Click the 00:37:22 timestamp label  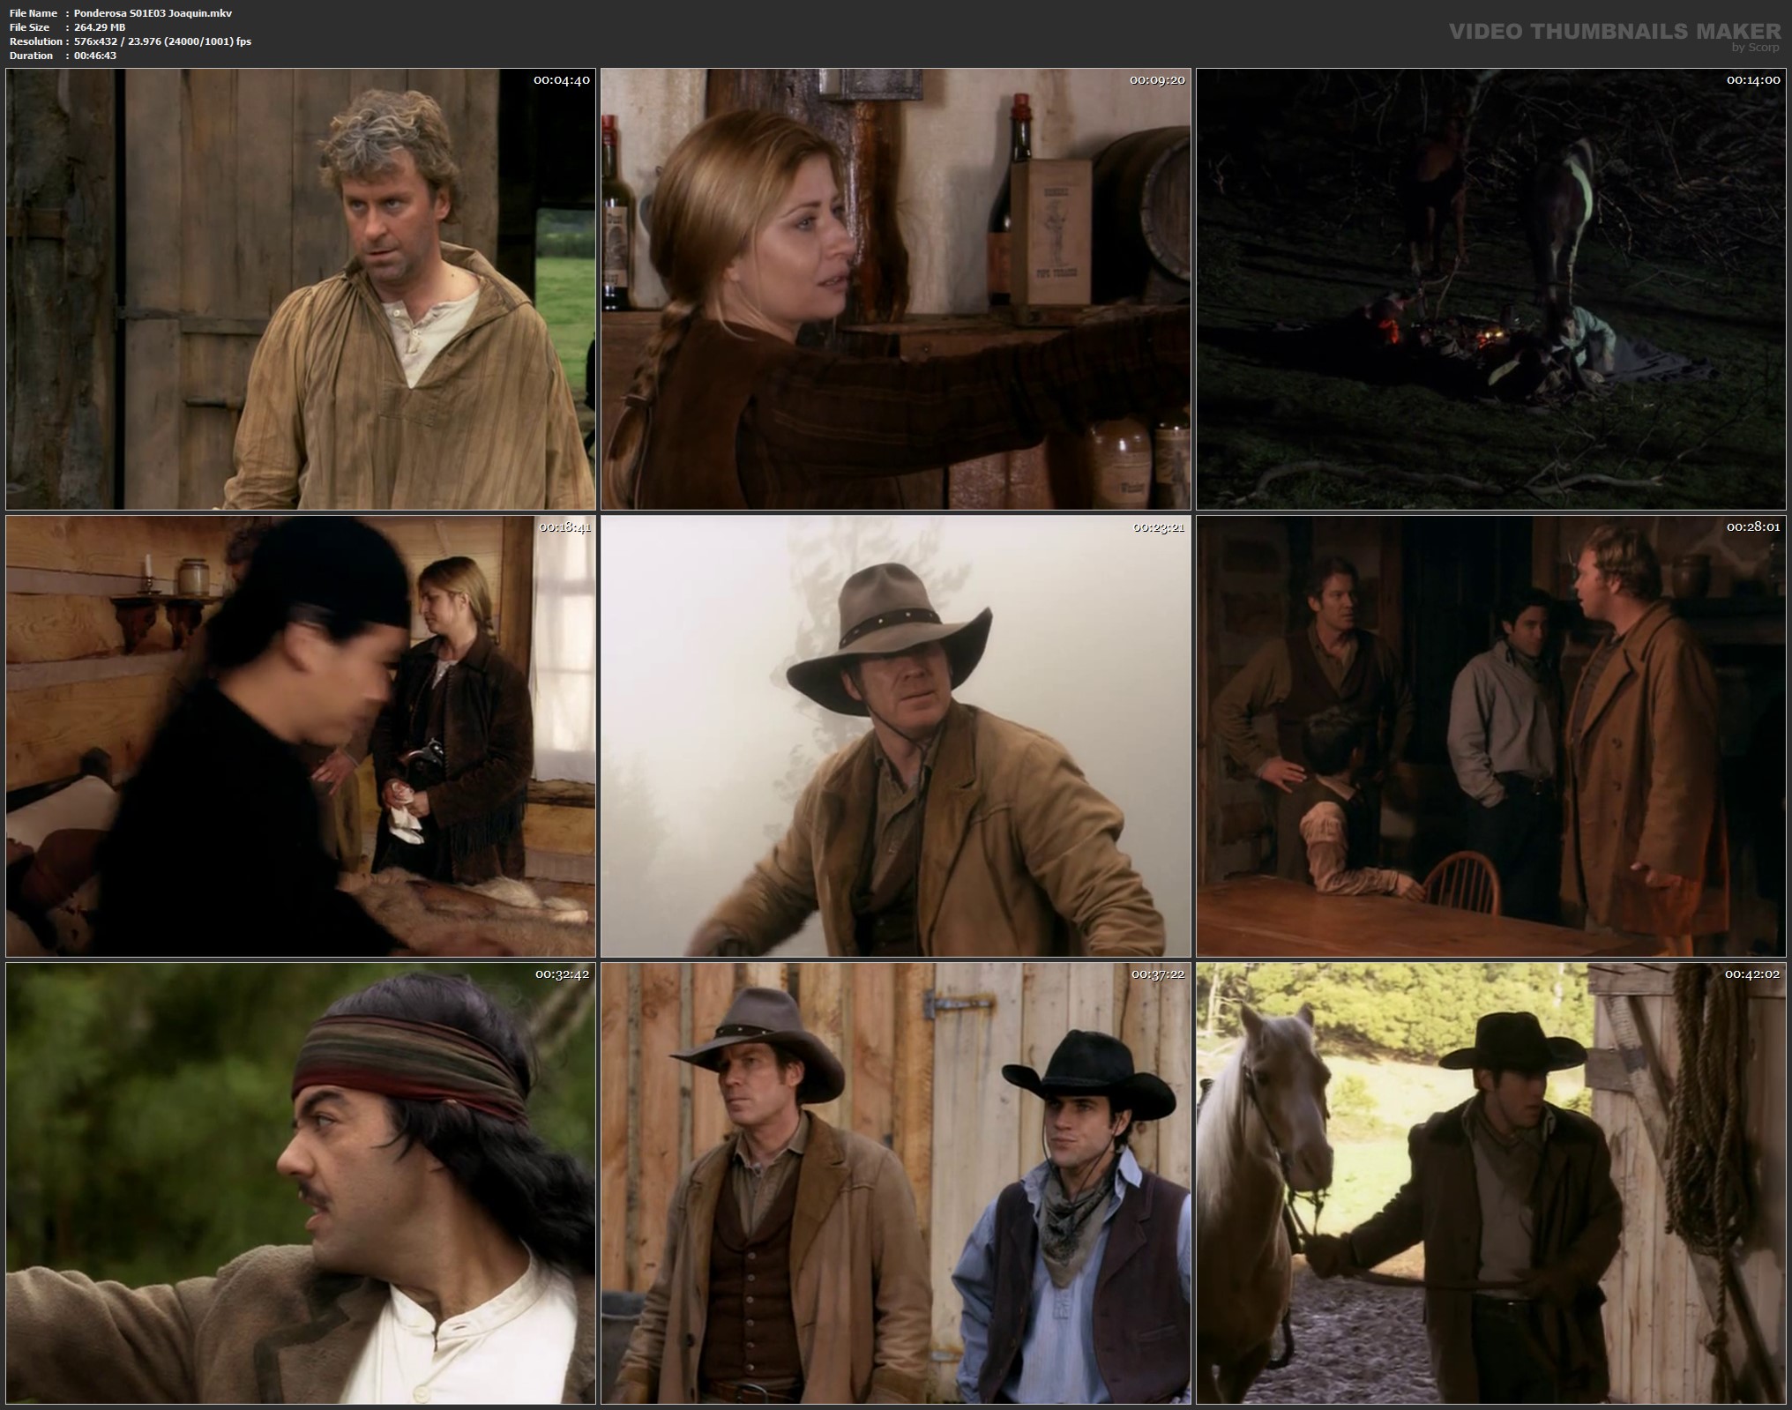[x=1158, y=974]
